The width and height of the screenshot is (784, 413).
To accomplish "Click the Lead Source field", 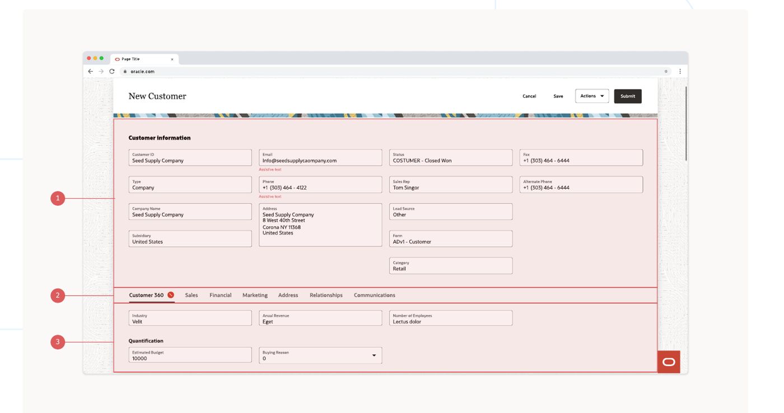I will click(451, 212).
